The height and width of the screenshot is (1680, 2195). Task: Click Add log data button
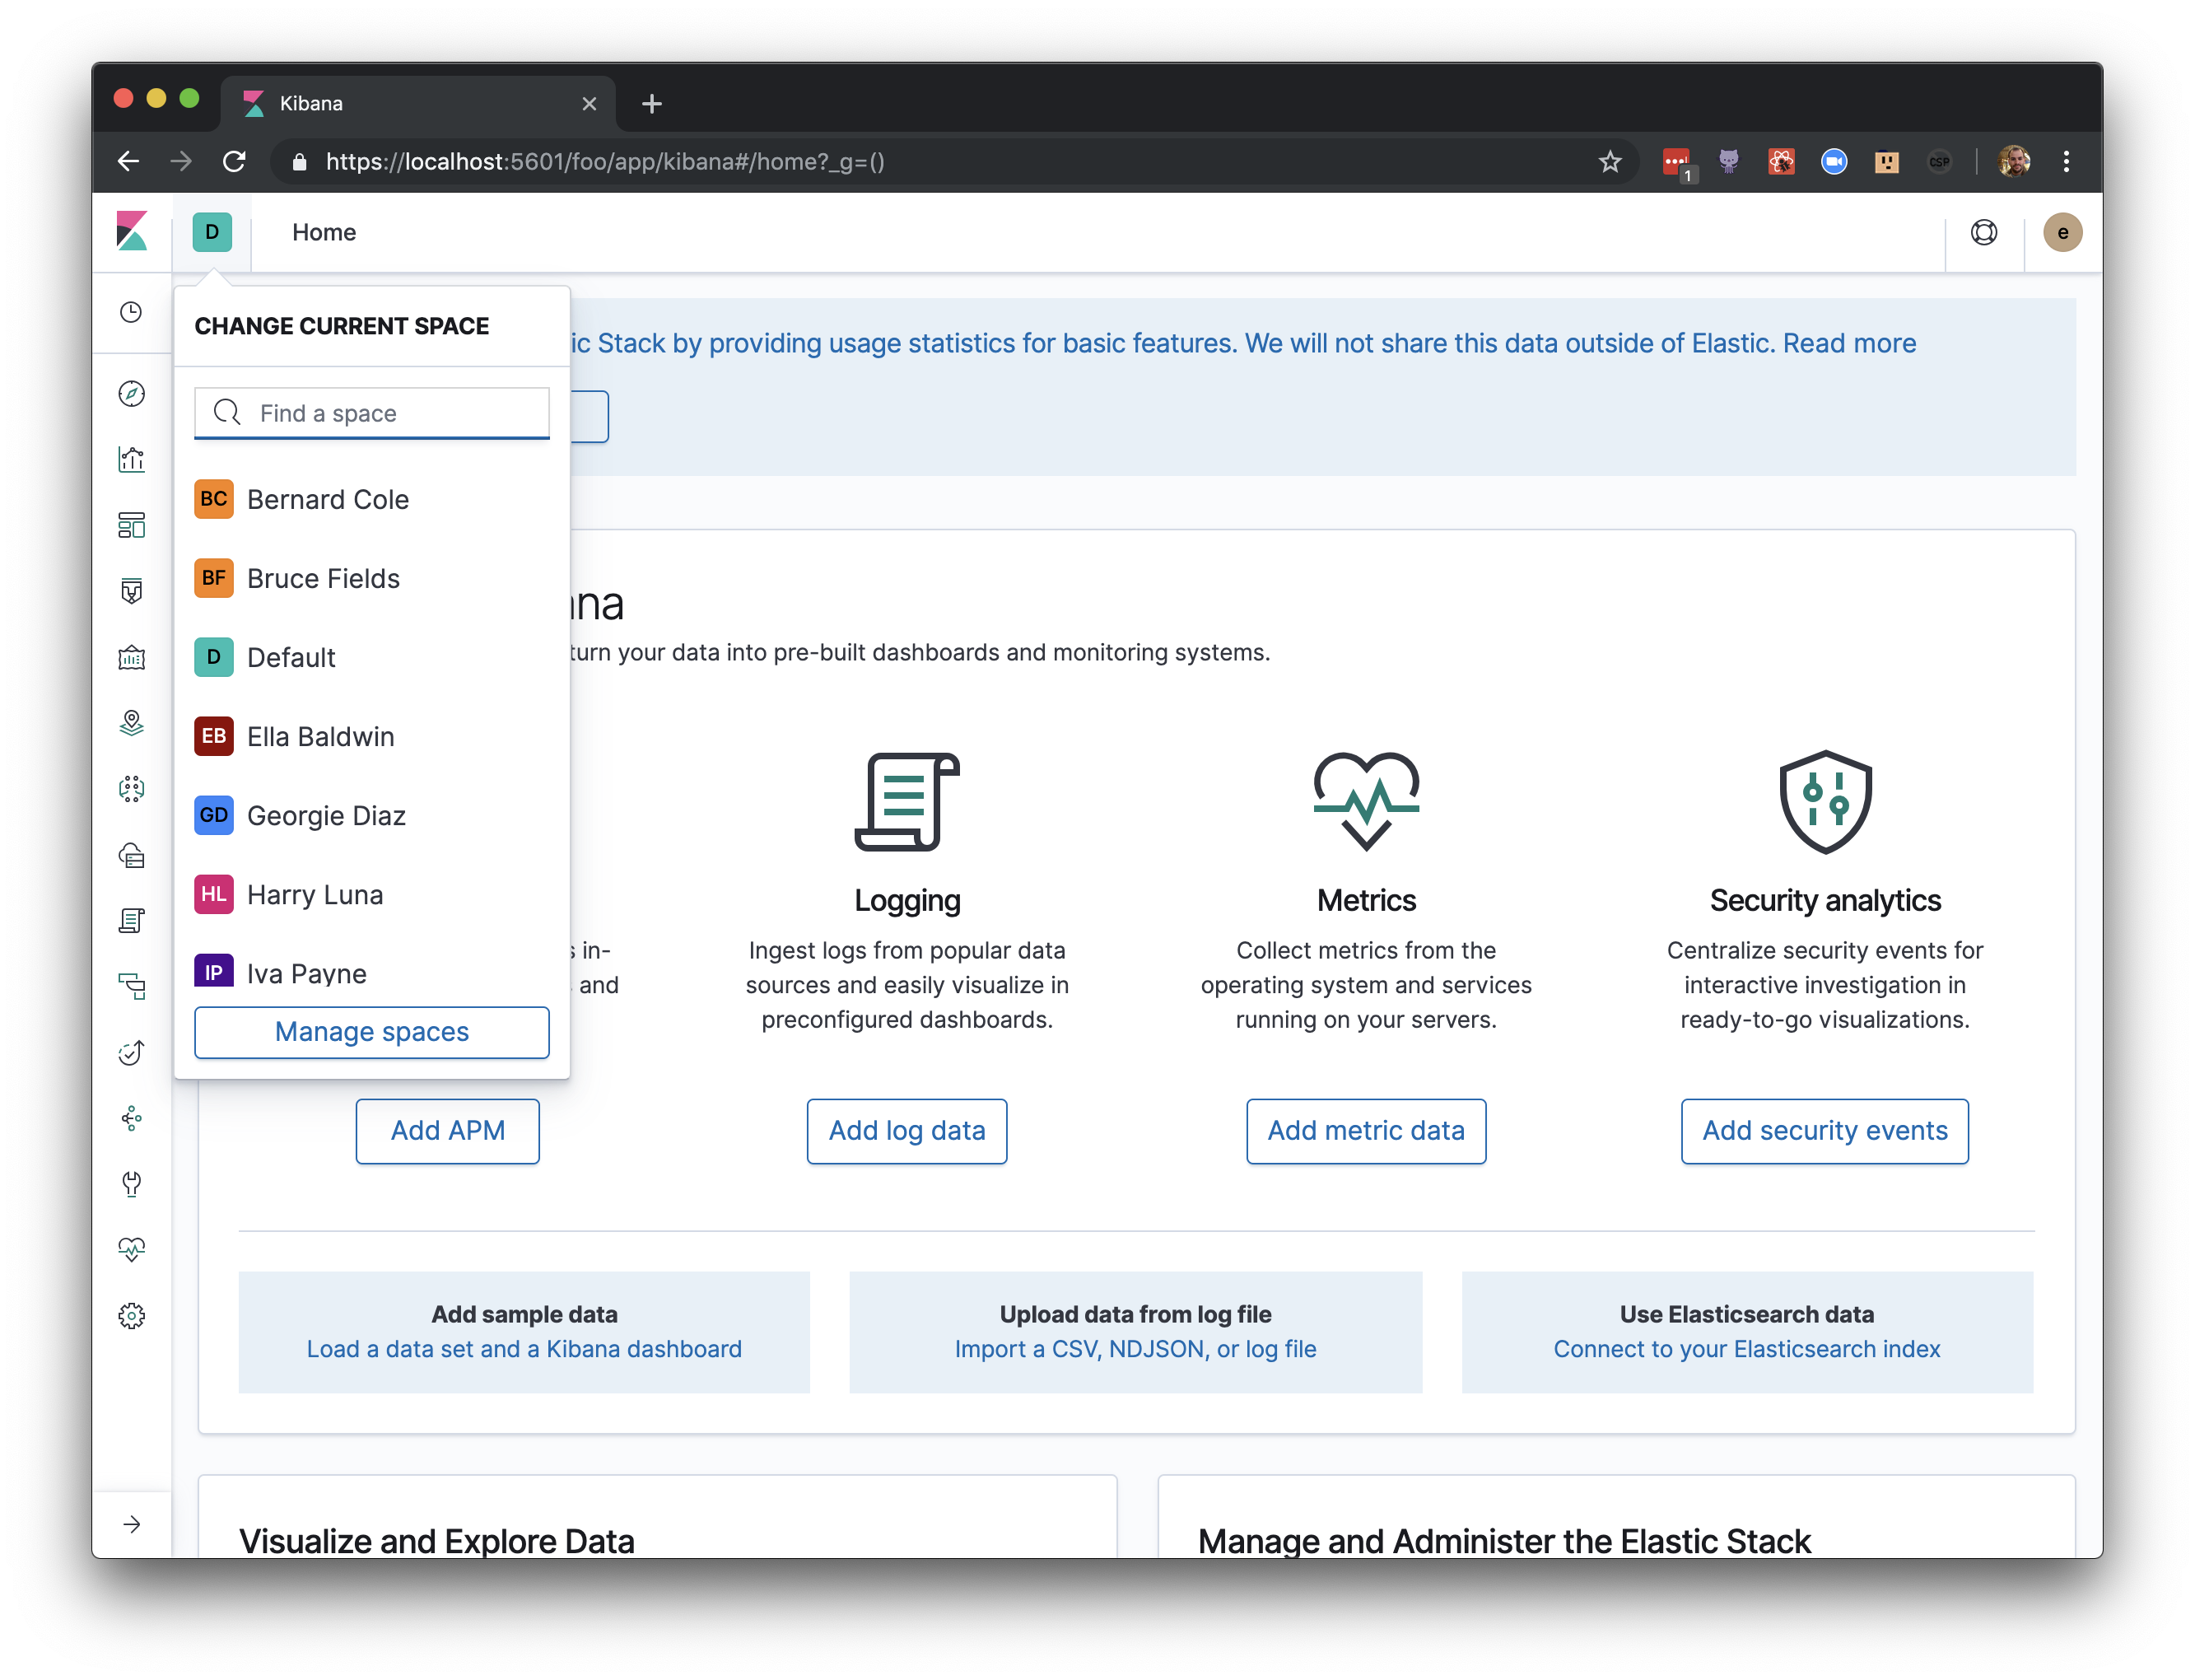906,1131
